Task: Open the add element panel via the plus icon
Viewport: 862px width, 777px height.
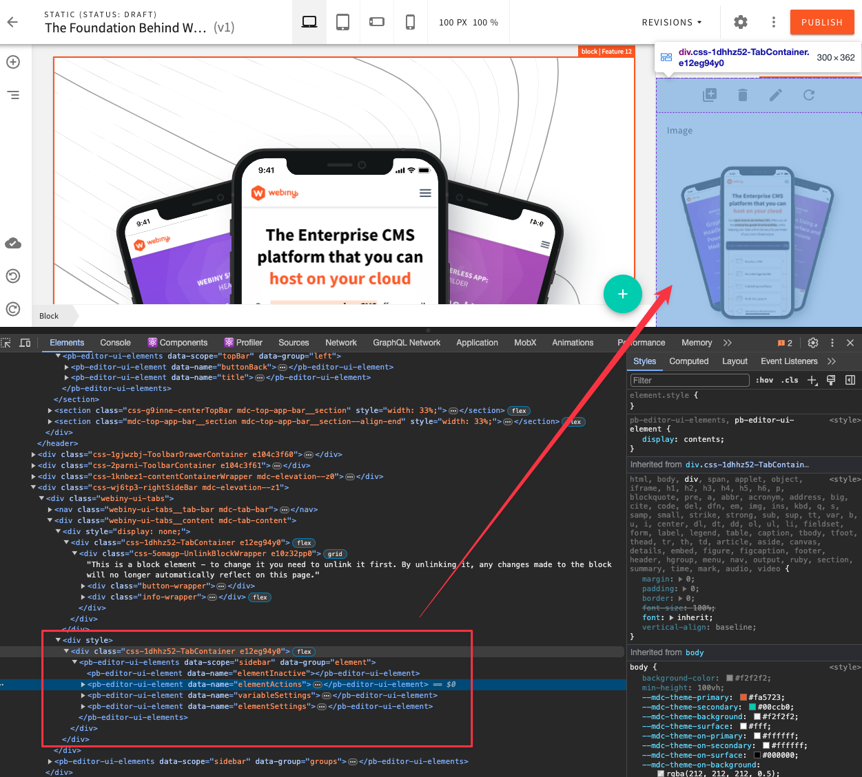Action: tap(12, 61)
